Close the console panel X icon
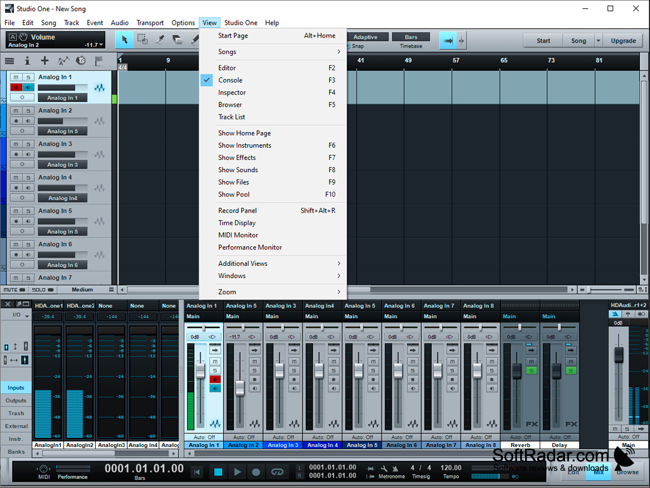The width and height of the screenshot is (650, 488). (x=8, y=304)
